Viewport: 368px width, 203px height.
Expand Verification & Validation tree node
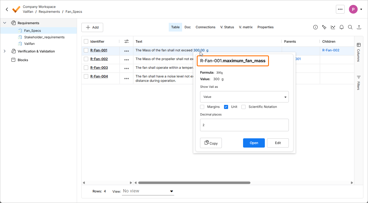(x=5, y=51)
